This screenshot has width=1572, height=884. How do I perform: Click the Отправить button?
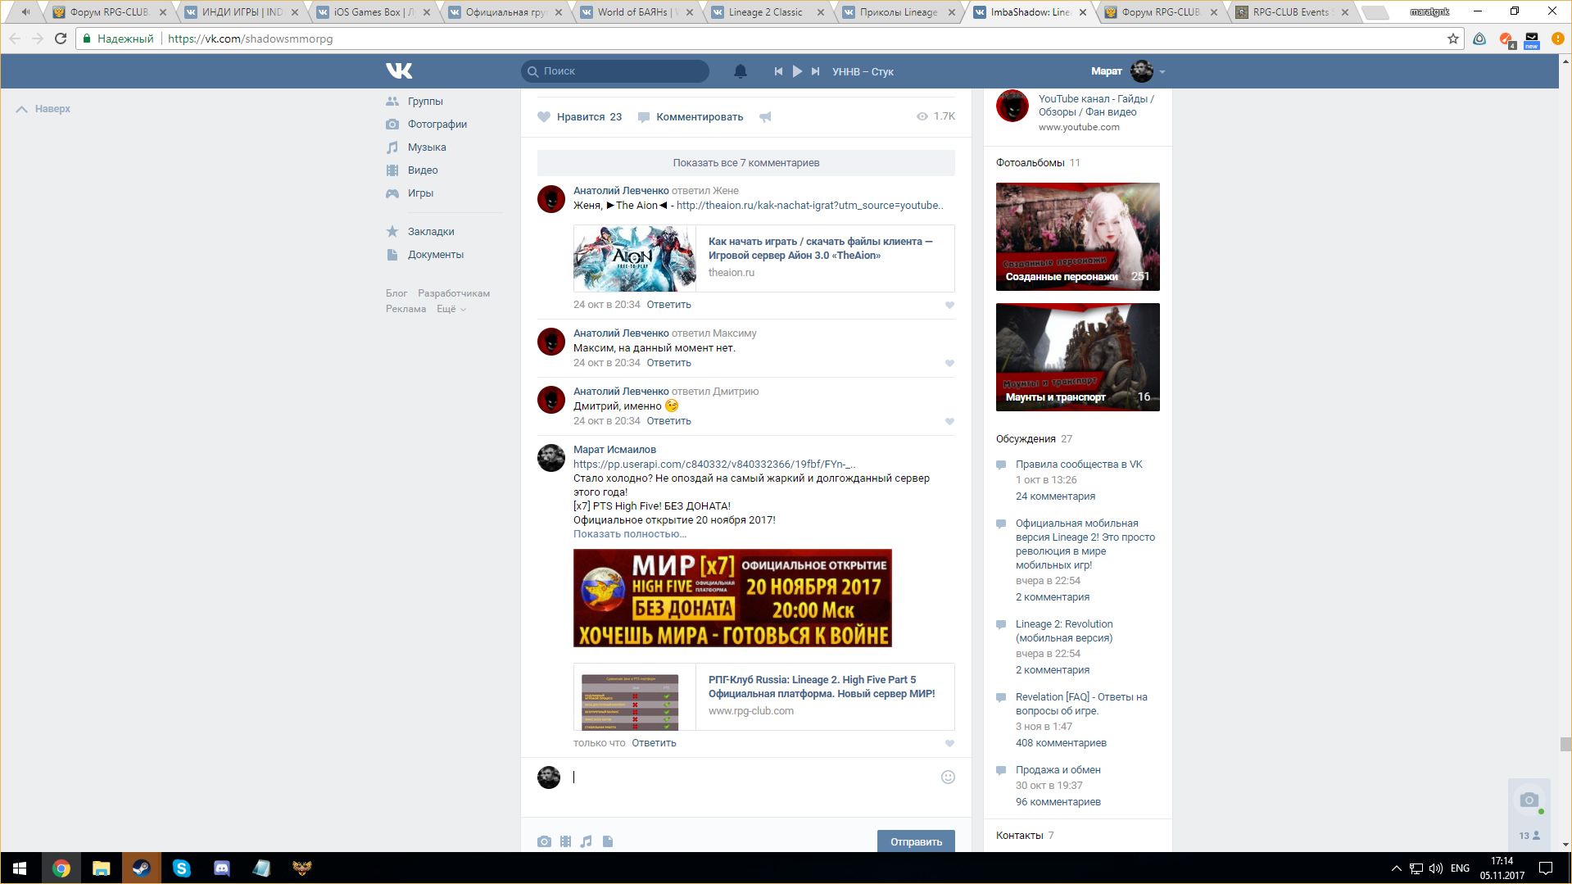pyautogui.click(x=916, y=841)
